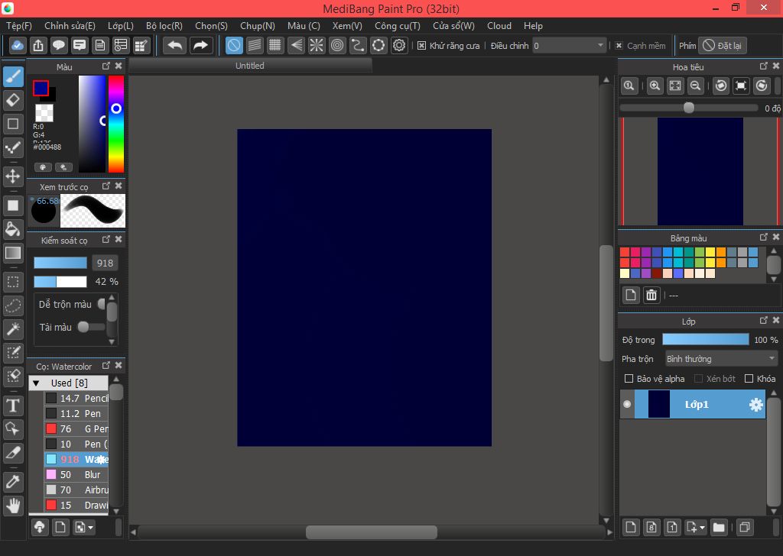Click the brush size slider
The width and height of the screenshot is (783, 556).
(x=60, y=263)
